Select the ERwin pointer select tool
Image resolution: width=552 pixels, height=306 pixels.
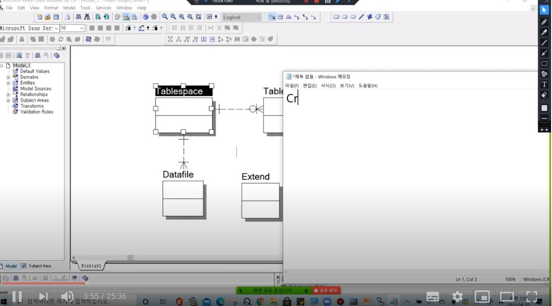(x=272, y=17)
